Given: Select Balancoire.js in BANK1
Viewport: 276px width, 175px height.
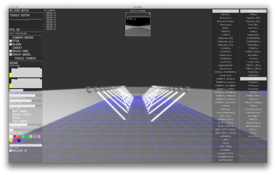Looking at the screenshot, I should [x=226, y=25].
